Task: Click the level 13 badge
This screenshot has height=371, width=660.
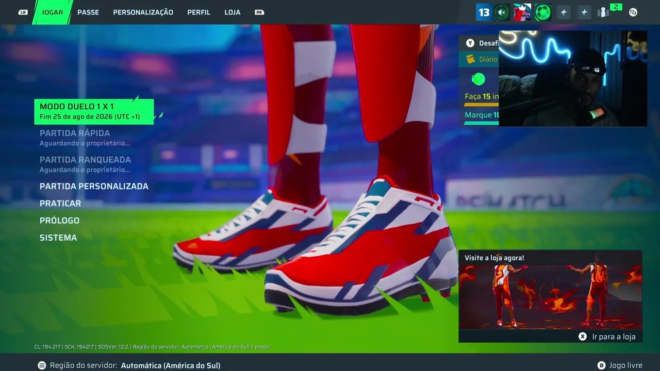Action: 484,12
